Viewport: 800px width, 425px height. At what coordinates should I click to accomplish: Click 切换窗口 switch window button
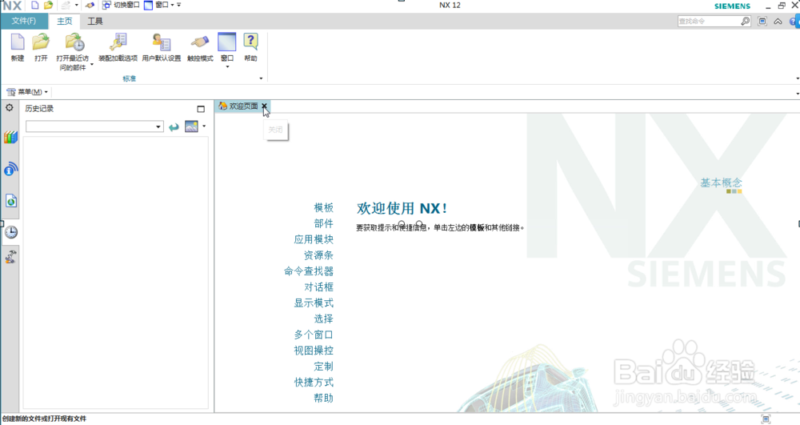(x=121, y=5)
